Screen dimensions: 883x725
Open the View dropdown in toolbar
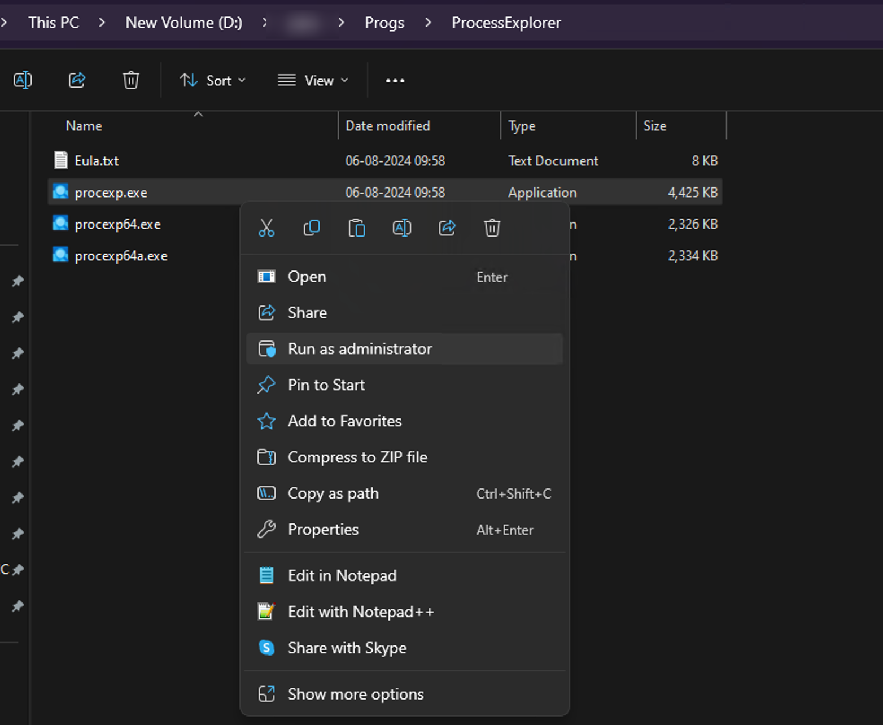tap(313, 81)
